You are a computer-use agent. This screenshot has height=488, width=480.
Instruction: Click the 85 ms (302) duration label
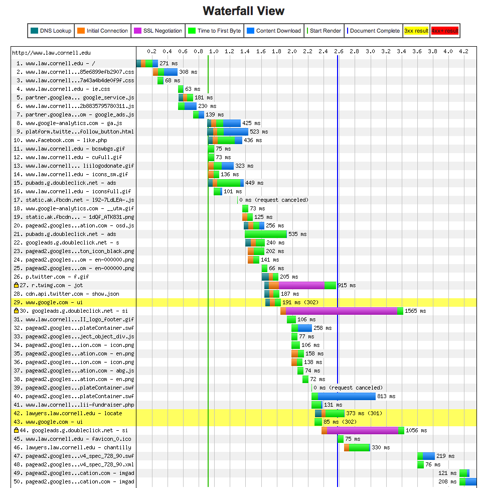[340, 422]
